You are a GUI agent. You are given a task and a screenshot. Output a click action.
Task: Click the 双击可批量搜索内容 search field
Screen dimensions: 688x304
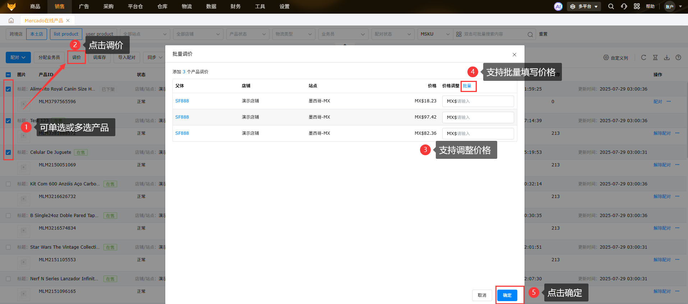pos(494,34)
